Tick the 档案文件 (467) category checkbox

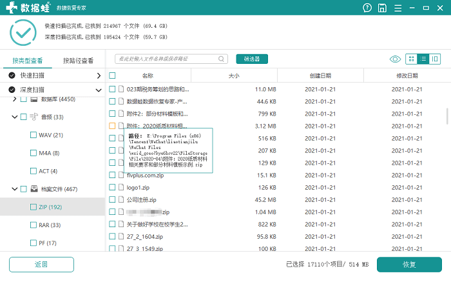point(24,189)
